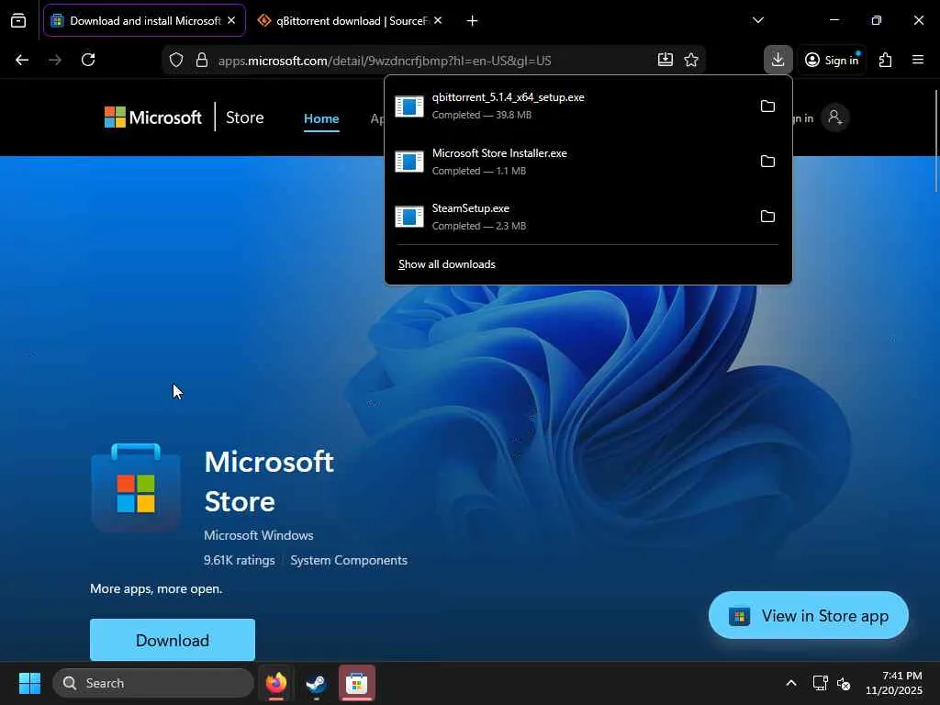The height and width of the screenshot is (705, 940).
Task: Open Windows Start menu
Action: [x=29, y=683]
